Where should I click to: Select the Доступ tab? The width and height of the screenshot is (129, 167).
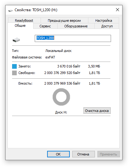click(x=107, y=26)
